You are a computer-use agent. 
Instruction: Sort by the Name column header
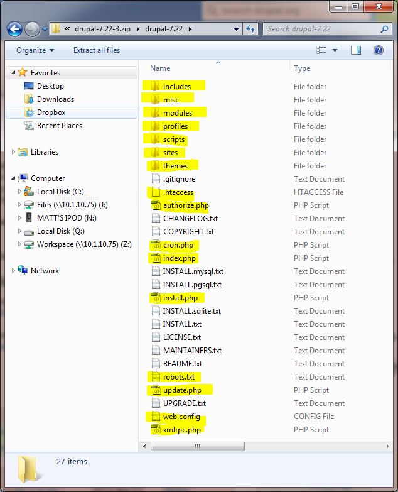point(160,68)
